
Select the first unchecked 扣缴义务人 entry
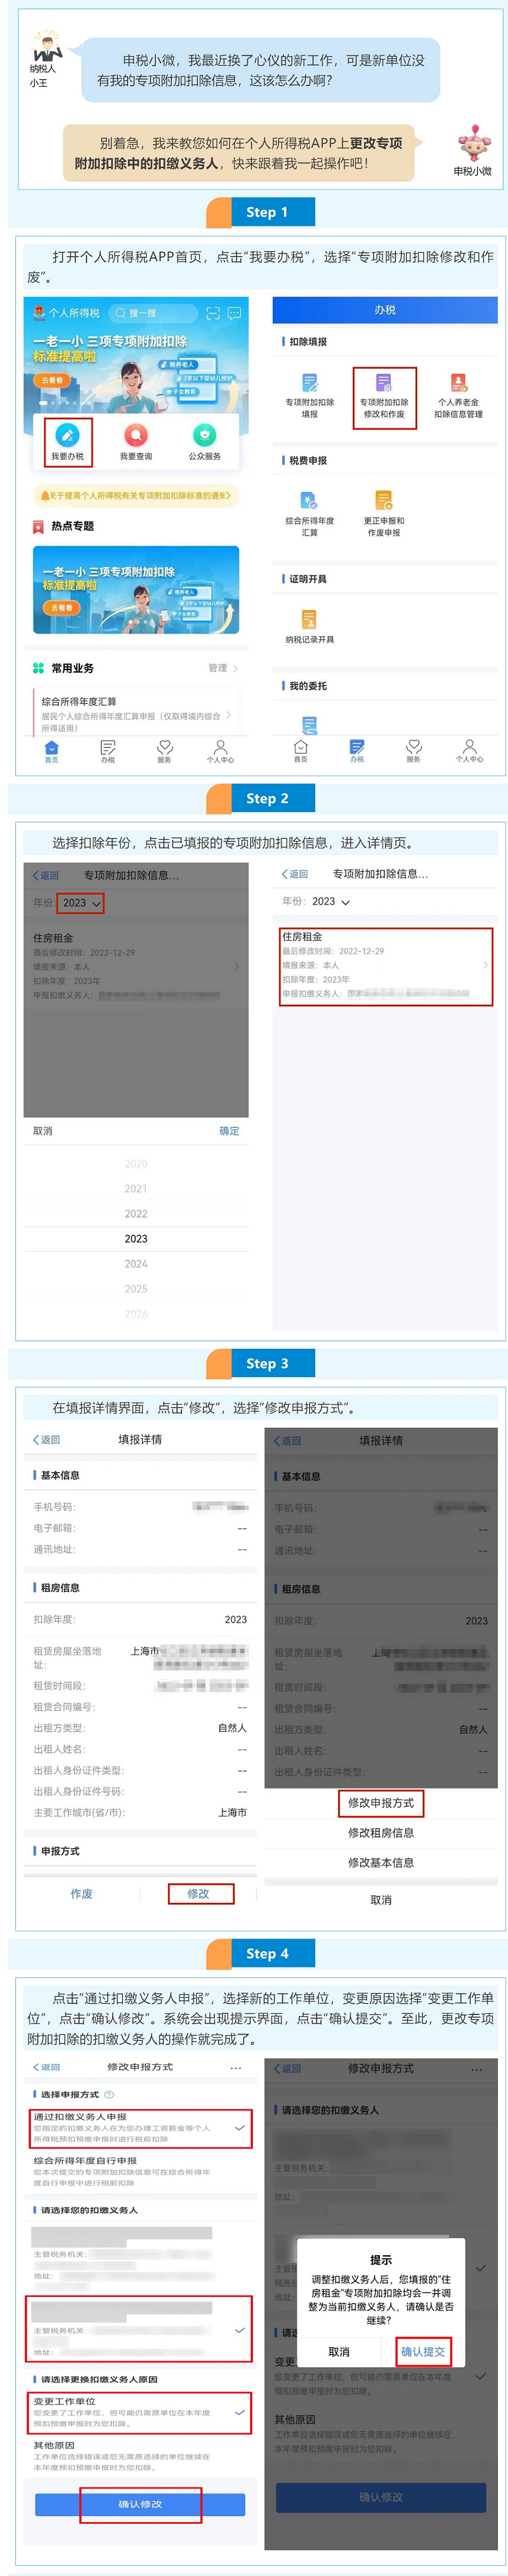click(x=139, y=2254)
